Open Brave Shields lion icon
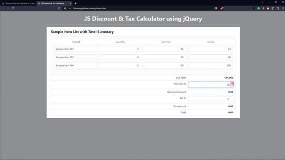Image resolution: width=285 pixels, height=160 pixels. click(x=216, y=8)
